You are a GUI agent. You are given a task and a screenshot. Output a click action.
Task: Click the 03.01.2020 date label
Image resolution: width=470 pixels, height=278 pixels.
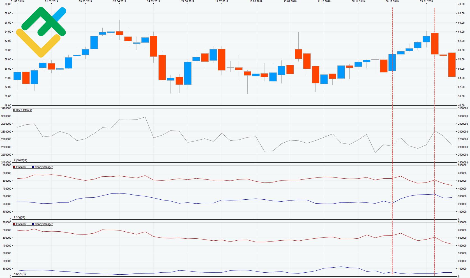[426, 1]
